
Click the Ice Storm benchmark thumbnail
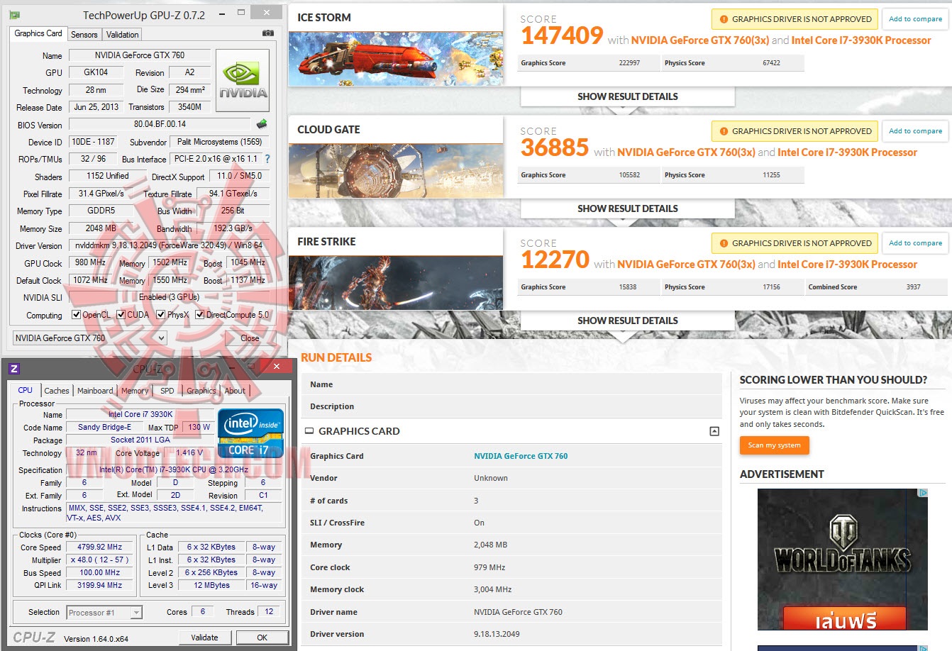point(396,59)
